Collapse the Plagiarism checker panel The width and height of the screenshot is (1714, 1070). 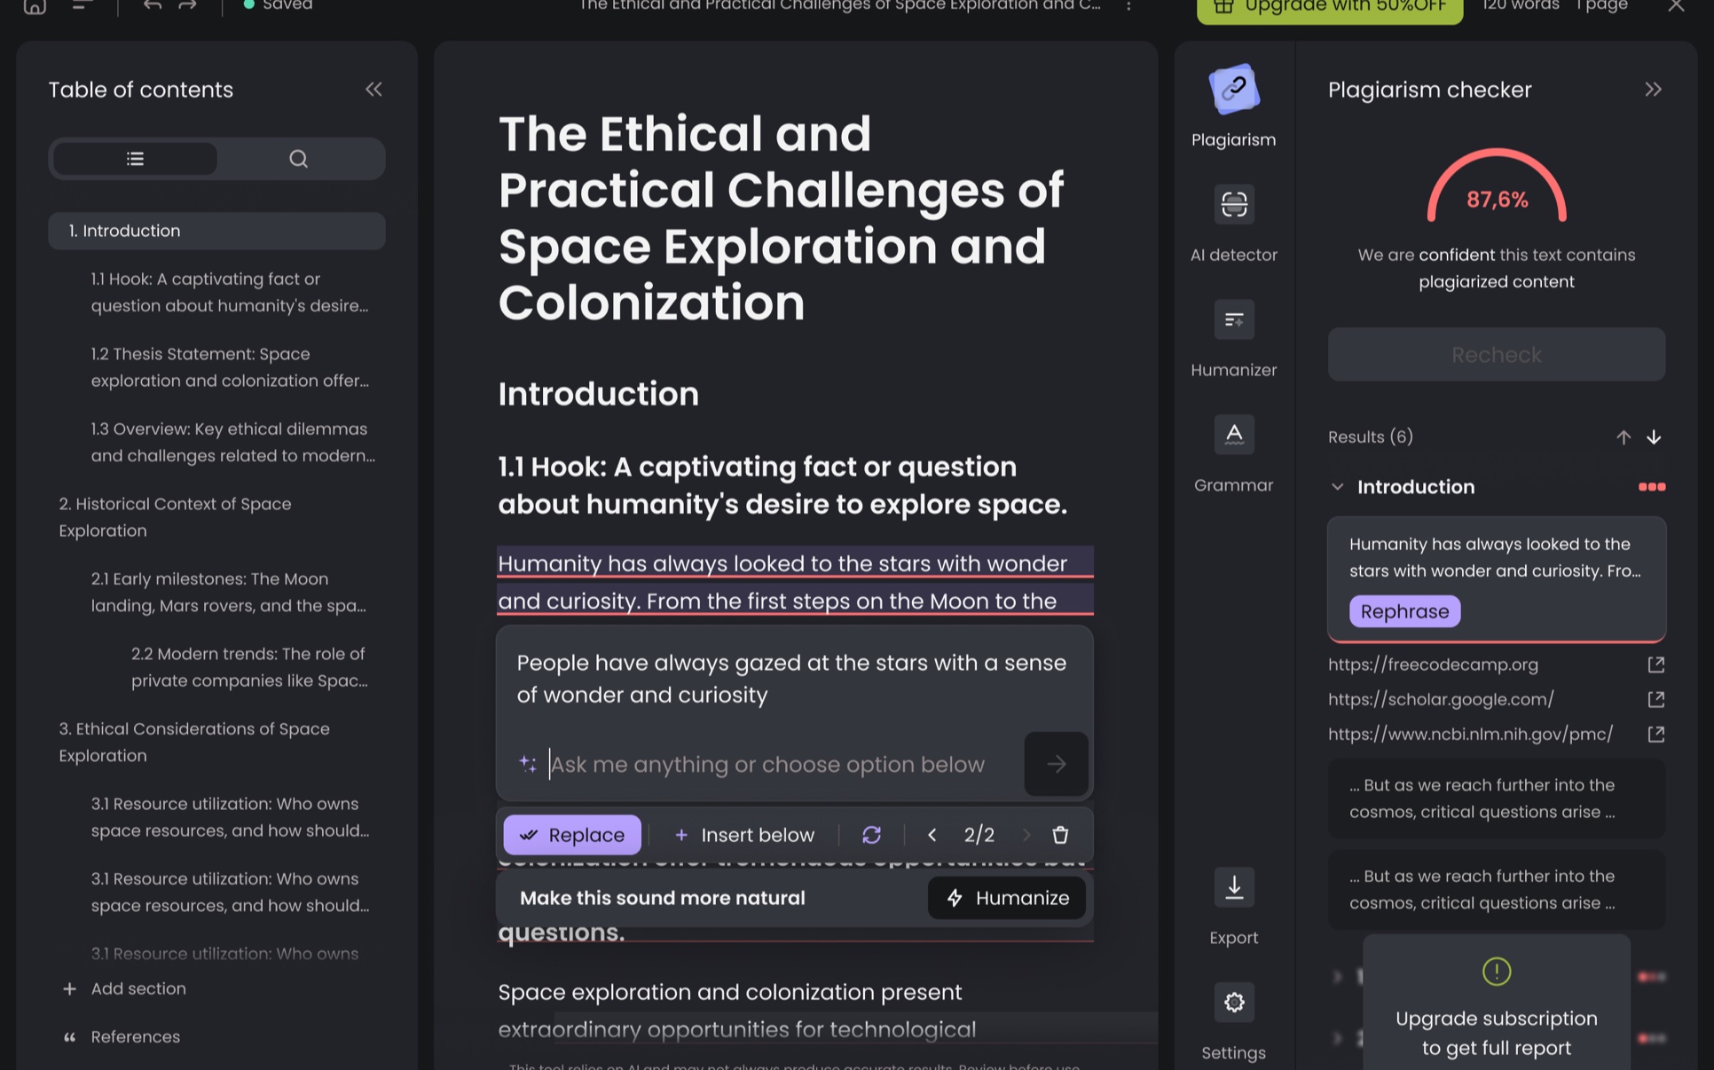1653,89
